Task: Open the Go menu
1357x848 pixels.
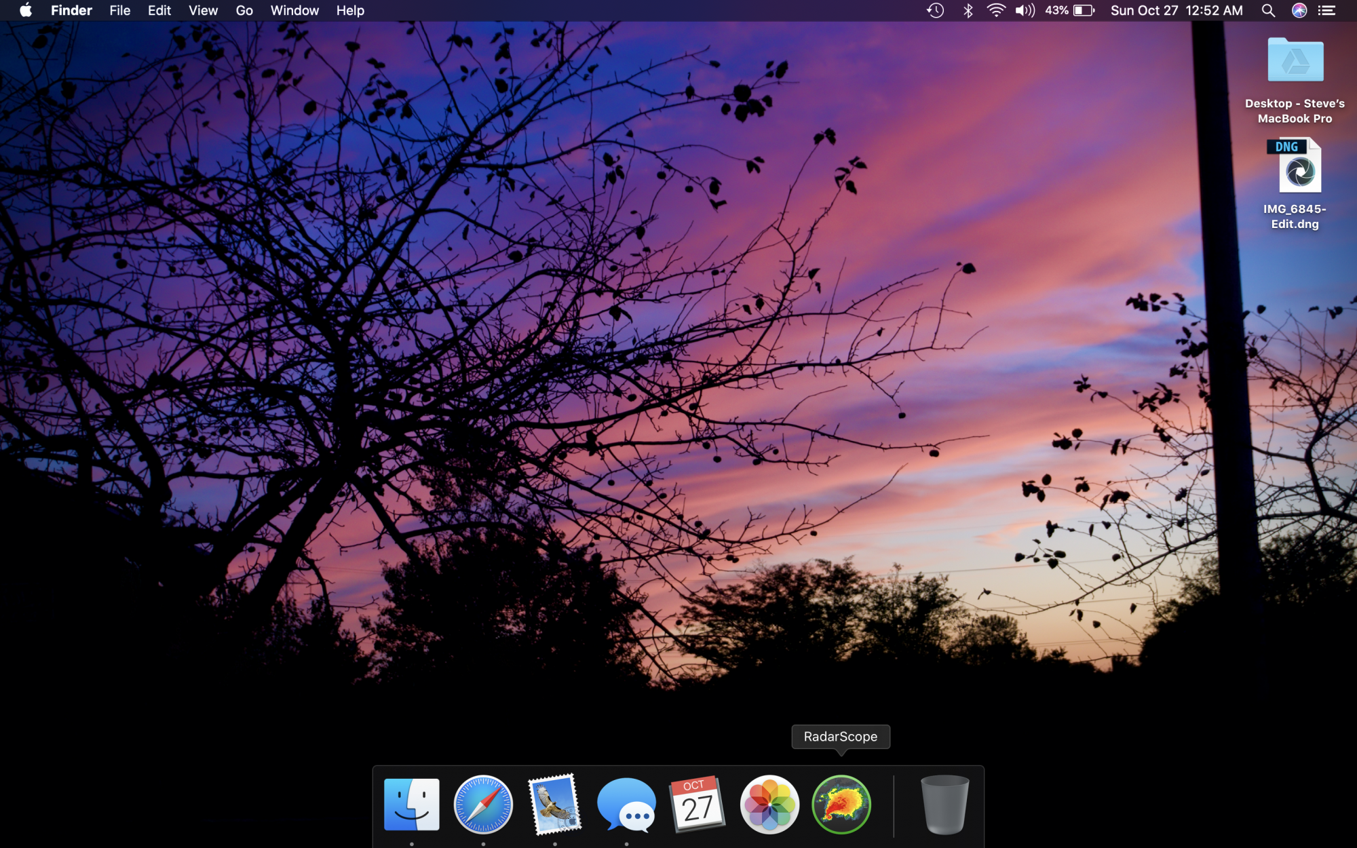Action: [244, 10]
